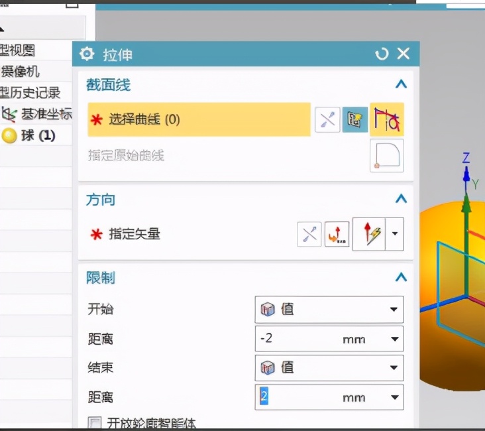
Task: Click the start distance field showing -2
Action: pos(297,338)
